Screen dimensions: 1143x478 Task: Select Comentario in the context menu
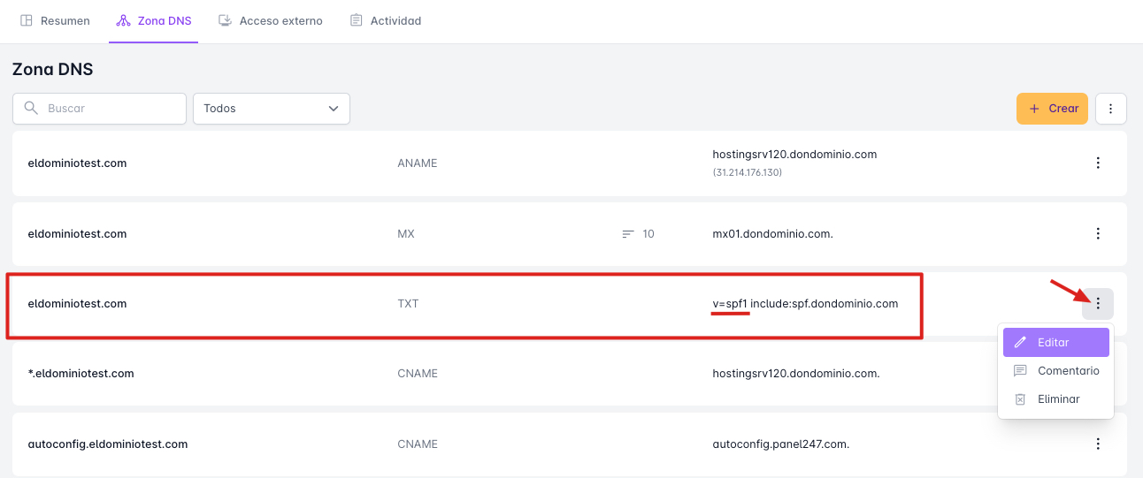[1068, 371]
